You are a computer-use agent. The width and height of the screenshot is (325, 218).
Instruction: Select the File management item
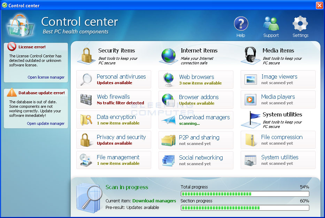(x=114, y=160)
